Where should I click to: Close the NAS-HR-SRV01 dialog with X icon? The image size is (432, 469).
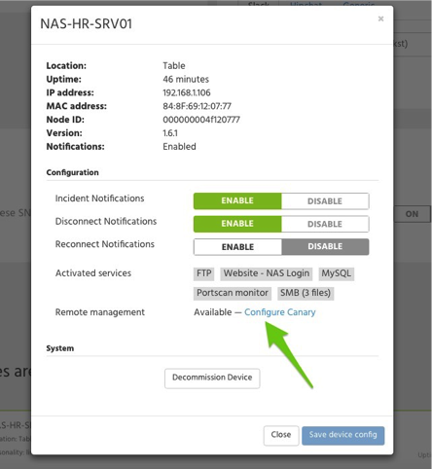click(380, 18)
